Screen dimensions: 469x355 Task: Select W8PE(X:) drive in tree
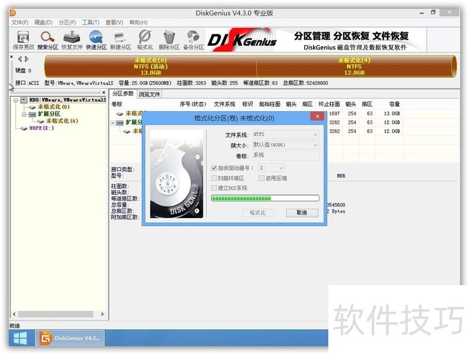(x=42, y=128)
